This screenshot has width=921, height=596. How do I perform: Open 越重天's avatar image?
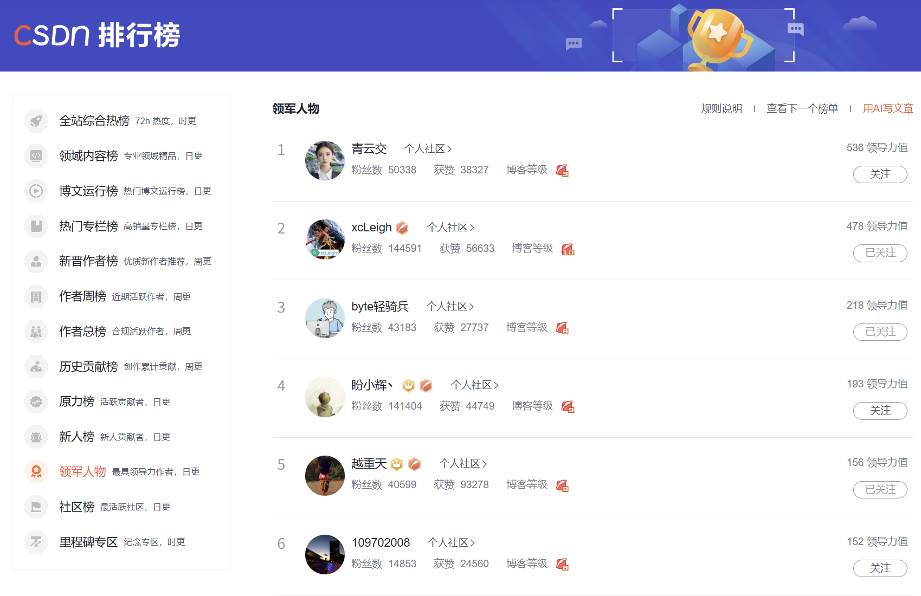pyautogui.click(x=325, y=475)
